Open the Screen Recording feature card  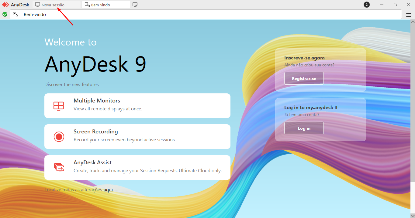137,136
